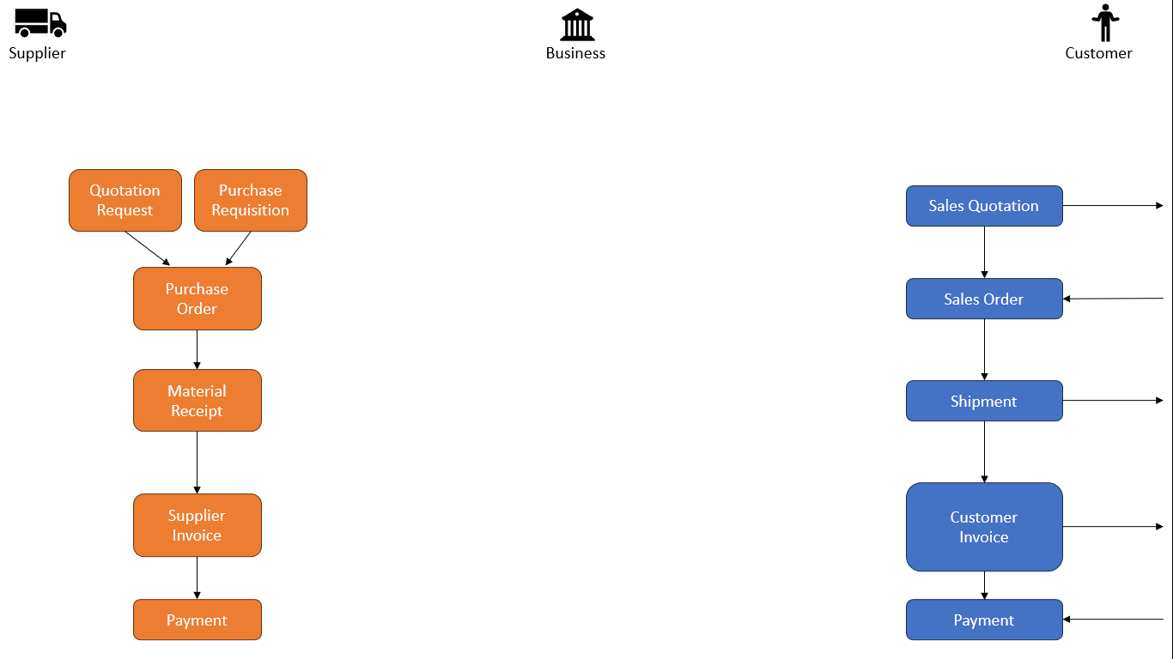Select the Purchase Requisition box
Screen dimensions: 1173x659
(x=251, y=201)
